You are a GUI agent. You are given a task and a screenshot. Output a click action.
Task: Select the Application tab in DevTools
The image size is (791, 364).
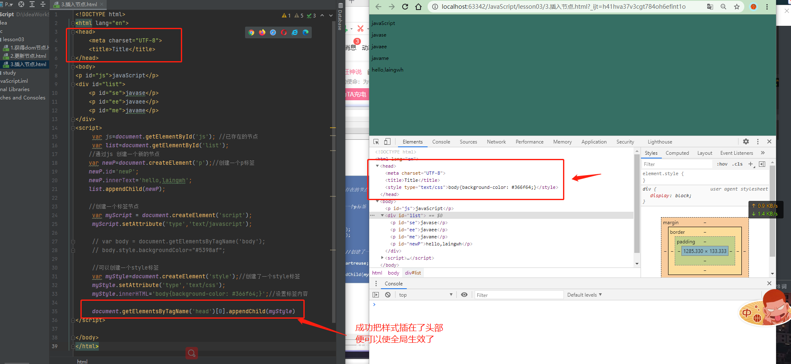coord(594,142)
